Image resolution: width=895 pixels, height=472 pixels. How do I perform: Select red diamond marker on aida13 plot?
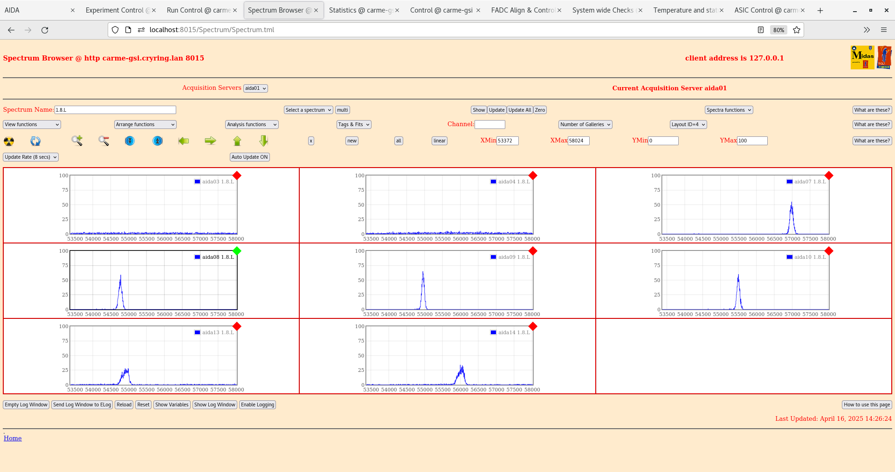pos(237,326)
